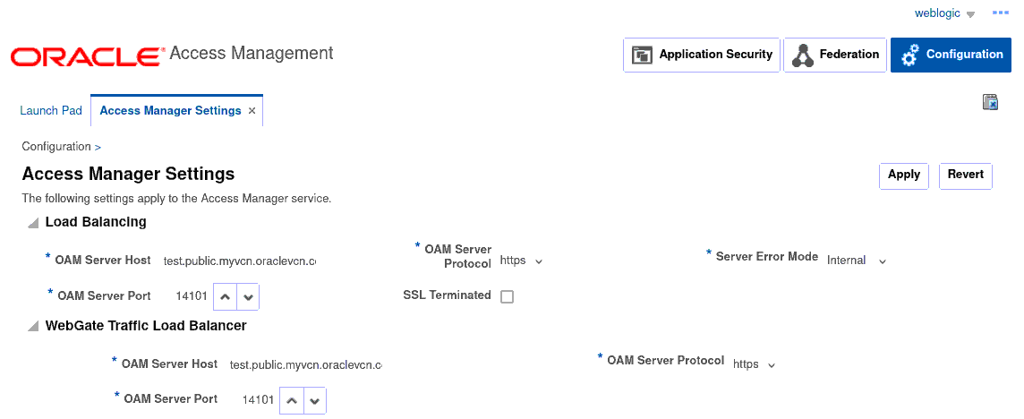Open the Server Error Mode dropdown
Screen dimensions: 1024x419
pos(857,261)
